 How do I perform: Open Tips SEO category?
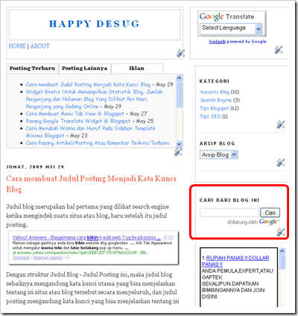point(210,116)
